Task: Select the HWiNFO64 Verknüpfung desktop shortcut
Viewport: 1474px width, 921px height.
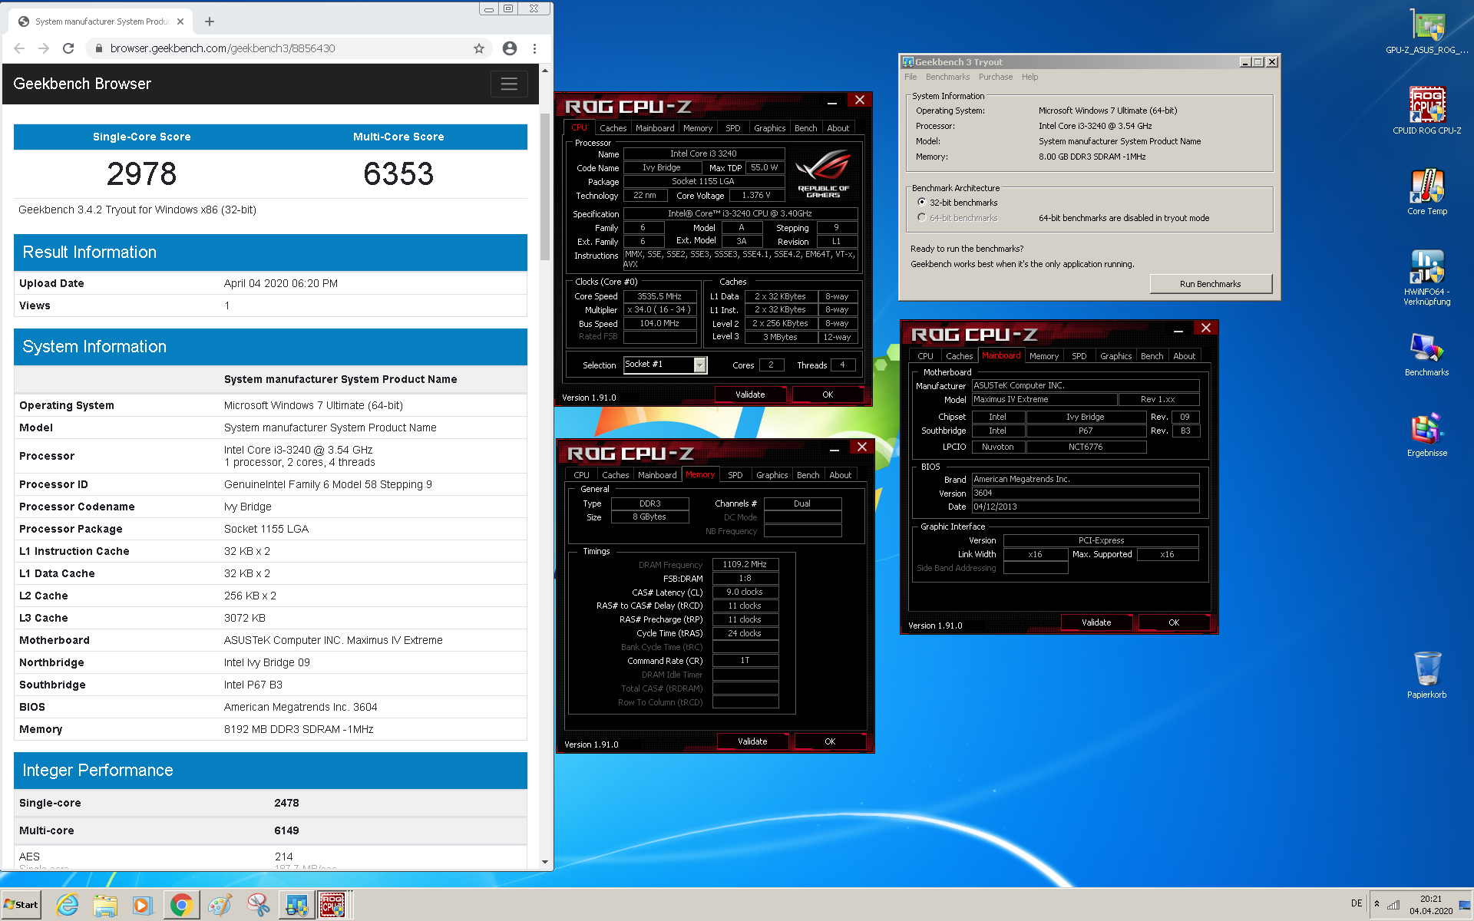Action: (x=1426, y=278)
